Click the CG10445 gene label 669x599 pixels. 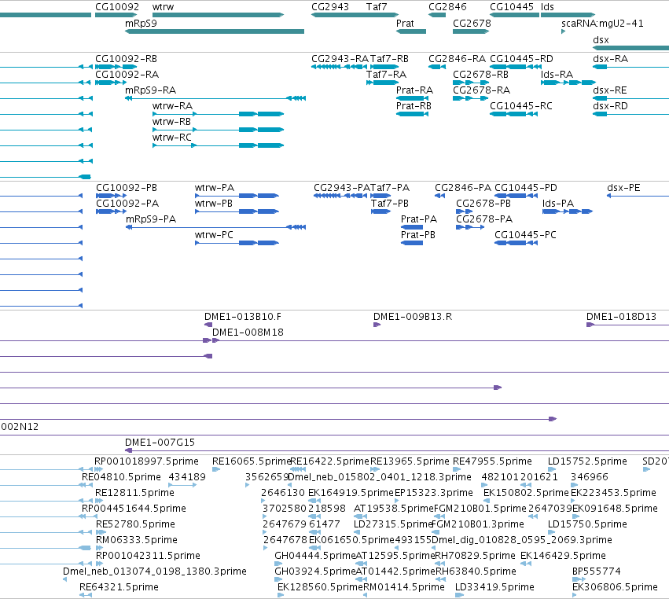512,7
